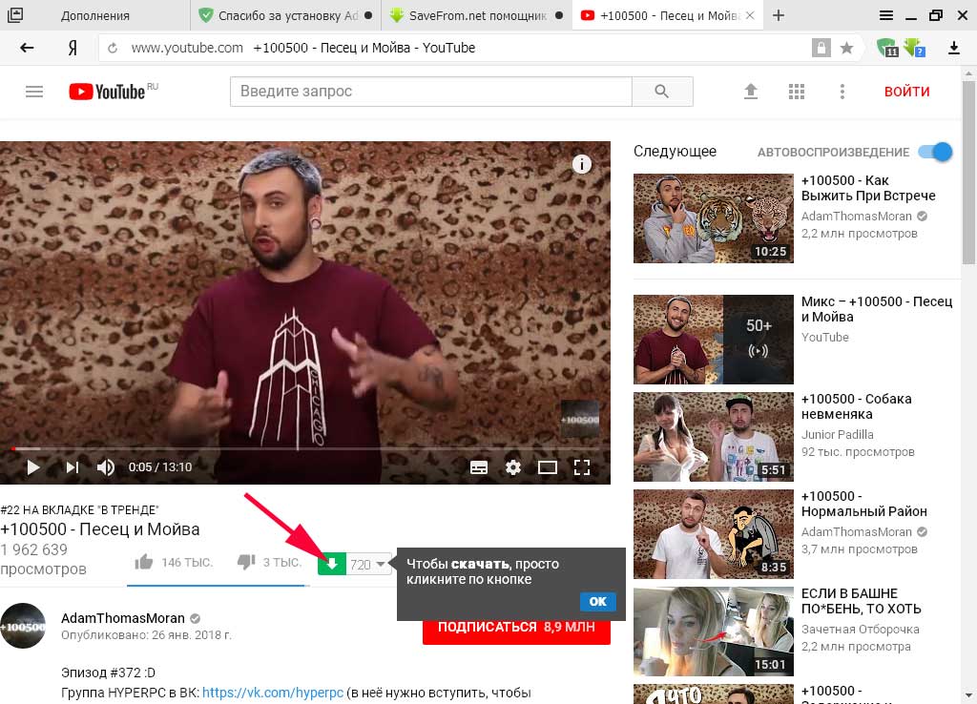Open YouTube settings three-dot menu
The image size is (977, 704).
[842, 92]
